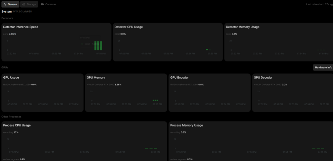Click the Detector Memory Usage title
The height and width of the screenshot is (161, 333).
pos(242,27)
